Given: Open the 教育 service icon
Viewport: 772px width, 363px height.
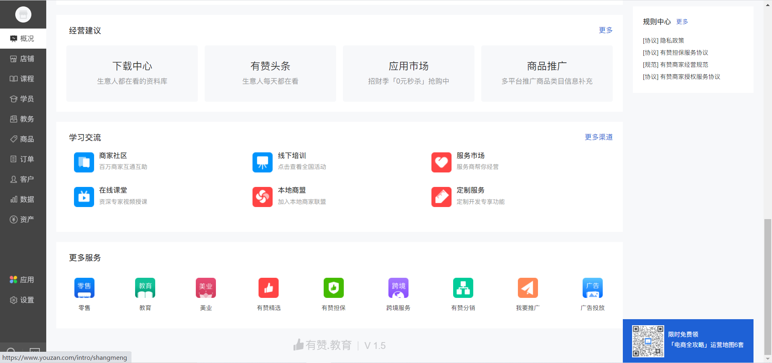Looking at the screenshot, I should pyautogui.click(x=145, y=288).
